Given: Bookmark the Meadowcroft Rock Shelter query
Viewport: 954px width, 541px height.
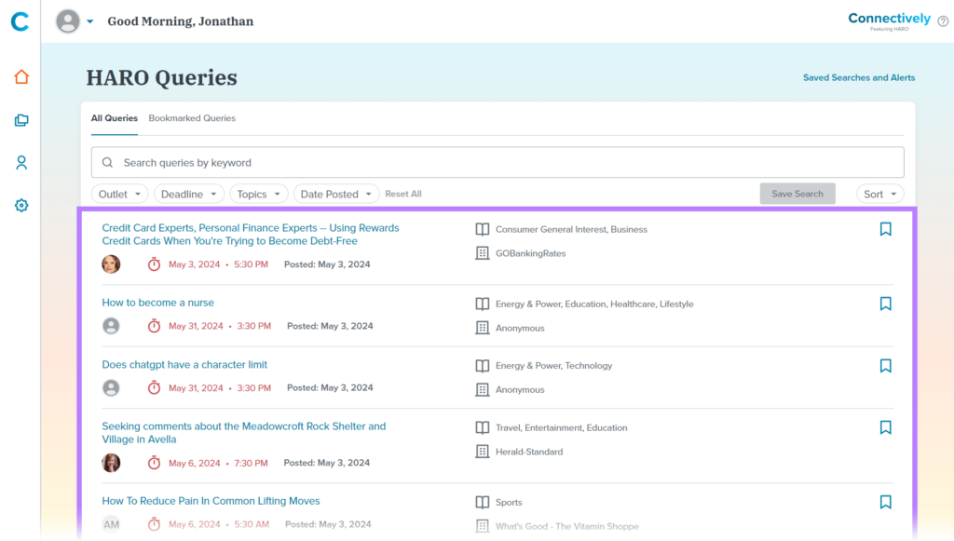Looking at the screenshot, I should [x=886, y=428].
